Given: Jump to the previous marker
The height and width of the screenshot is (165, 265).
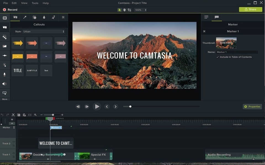Looking at the screenshot, I should 107,107.
